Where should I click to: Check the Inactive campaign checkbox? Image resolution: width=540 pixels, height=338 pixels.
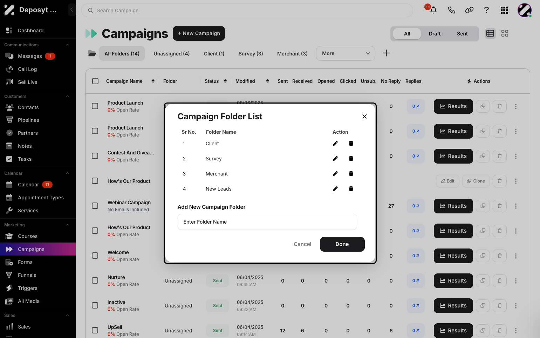[95, 305]
